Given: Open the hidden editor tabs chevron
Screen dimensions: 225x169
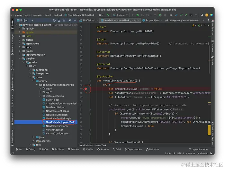Looking at the screenshot, I should pos(203,20).
